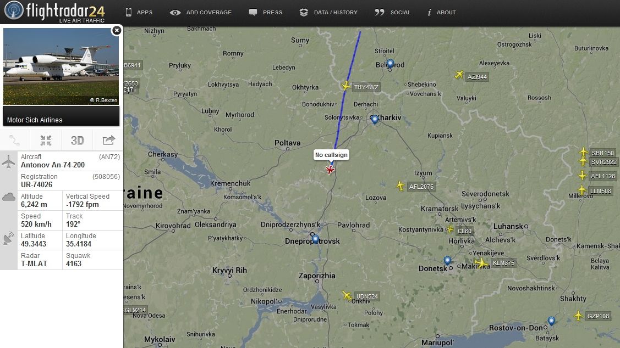Click the share arrow icon

[108, 141]
